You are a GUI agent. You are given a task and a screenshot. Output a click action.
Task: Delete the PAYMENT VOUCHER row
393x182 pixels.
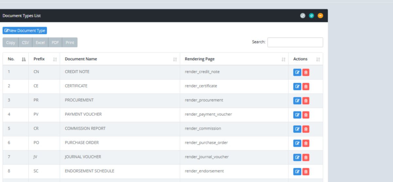306,115
